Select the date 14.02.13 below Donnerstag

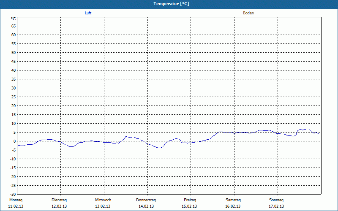(x=146, y=206)
